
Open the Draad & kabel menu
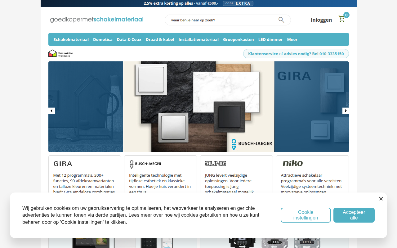160,39
